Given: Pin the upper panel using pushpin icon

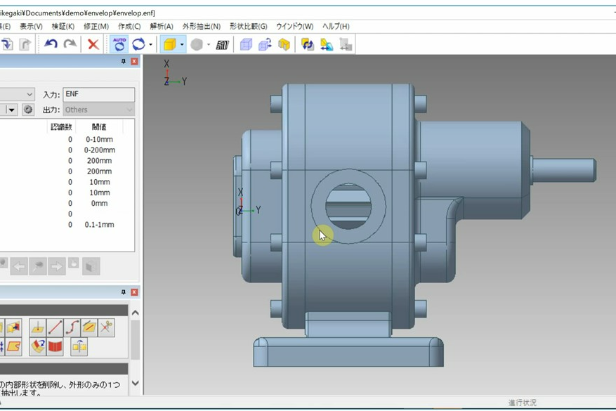Looking at the screenshot, I should [x=124, y=62].
